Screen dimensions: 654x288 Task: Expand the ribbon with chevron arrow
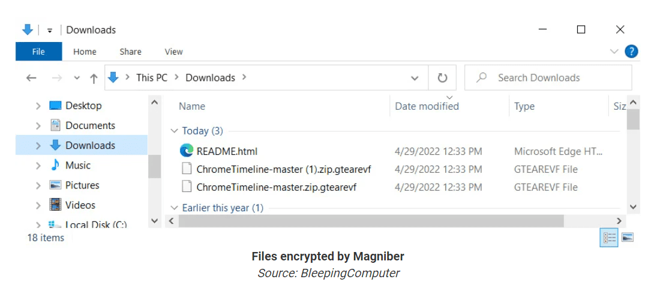(614, 52)
